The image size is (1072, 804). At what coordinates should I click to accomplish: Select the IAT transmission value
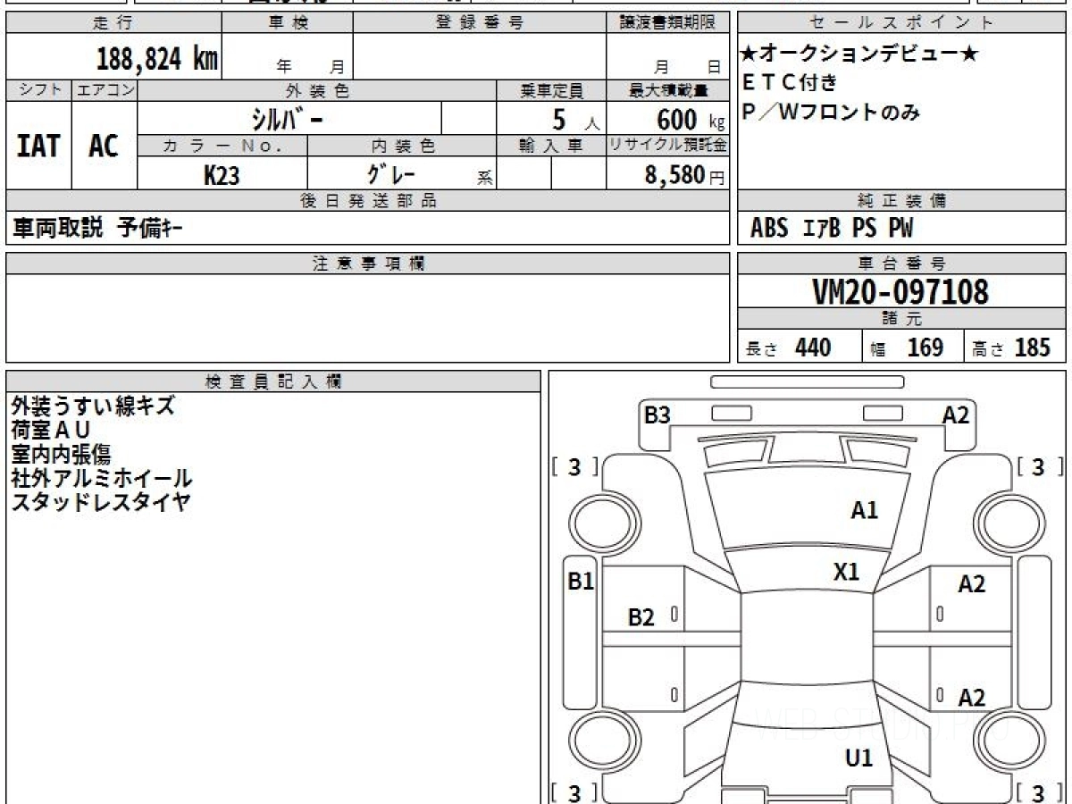(x=38, y=146)
